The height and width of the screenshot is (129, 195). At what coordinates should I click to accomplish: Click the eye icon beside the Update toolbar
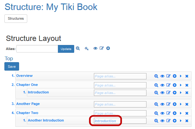pos(95,48)
